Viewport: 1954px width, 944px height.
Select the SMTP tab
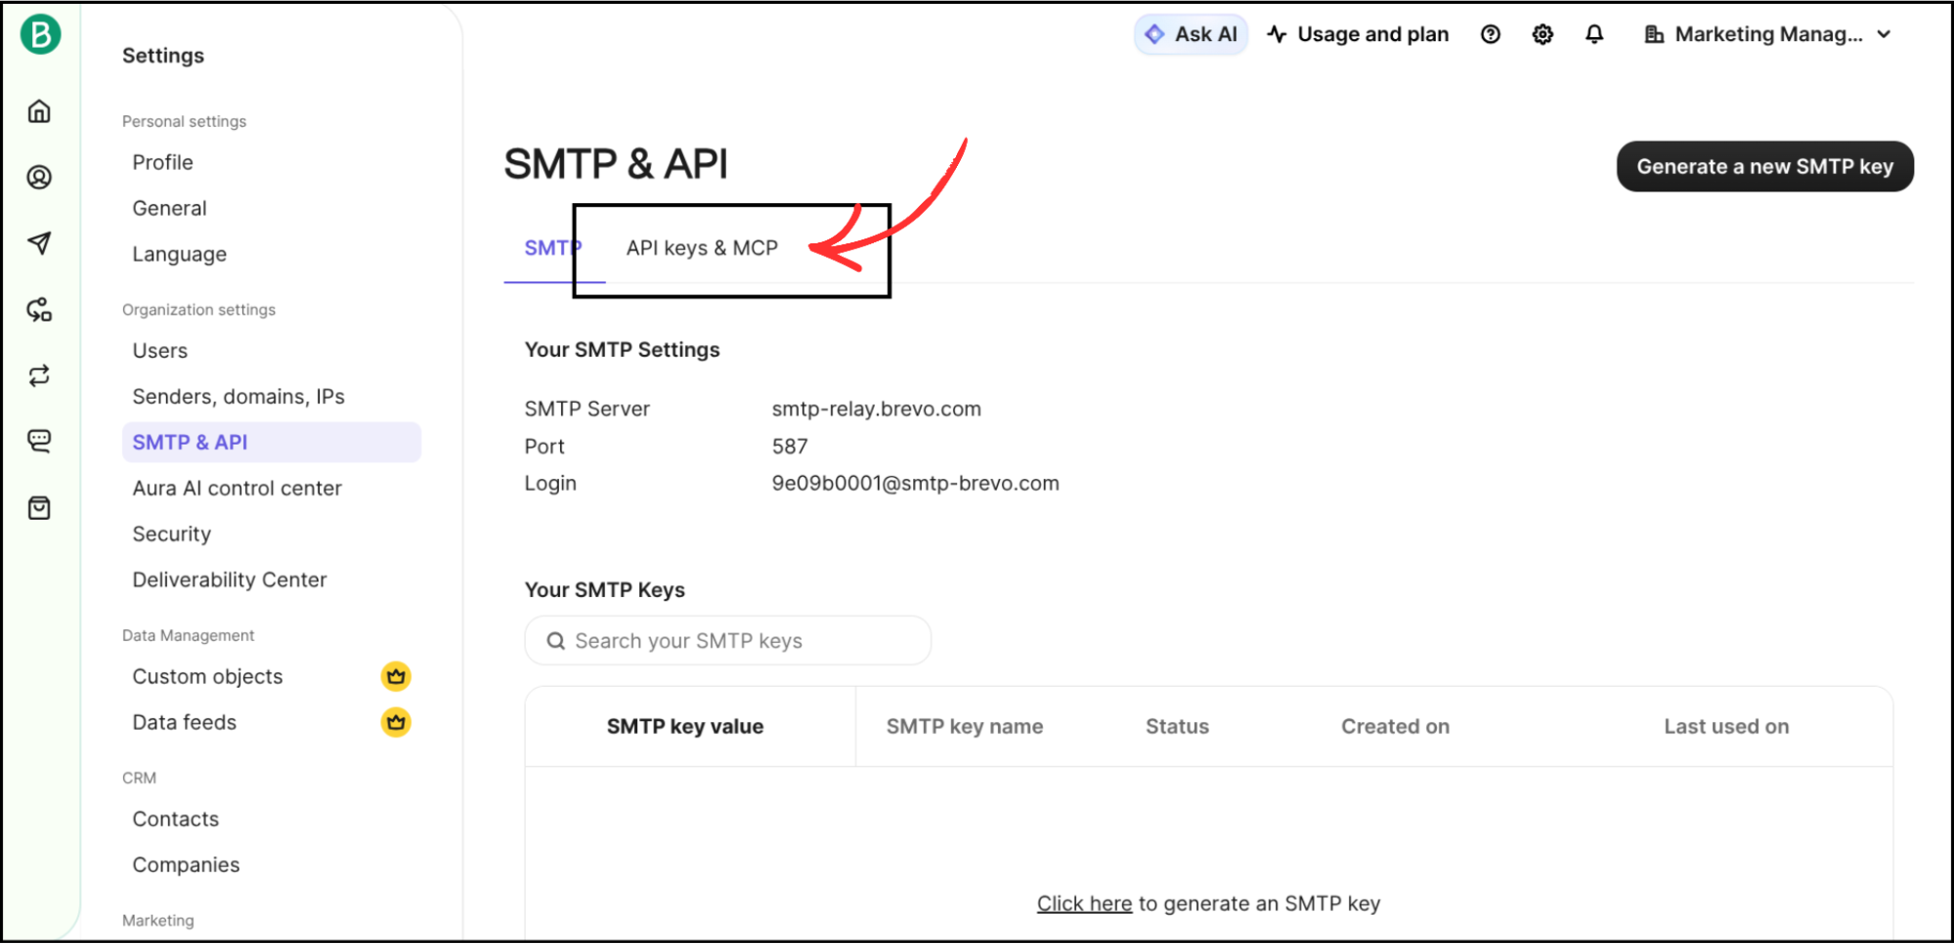pos(551,247)
